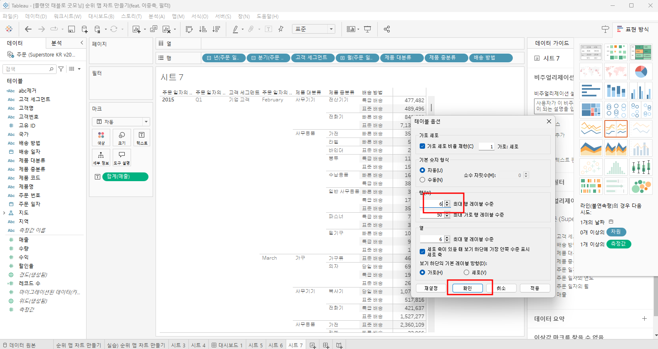Image resolution: width=658 pixels, height=349 pixels.
Task: Click the clear sheet icon
Action: (x=166, y=29)
